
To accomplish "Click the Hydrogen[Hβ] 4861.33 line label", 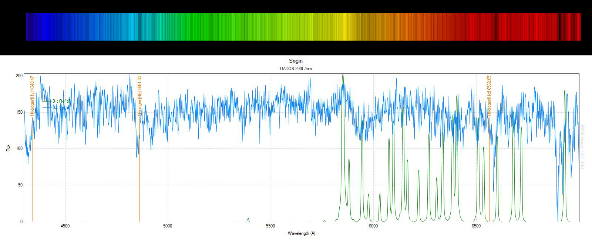I will tap(139, 96).
